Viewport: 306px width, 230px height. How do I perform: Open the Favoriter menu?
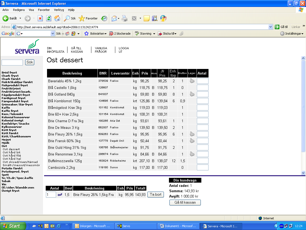pyautogui.click(x=44, y=10)
